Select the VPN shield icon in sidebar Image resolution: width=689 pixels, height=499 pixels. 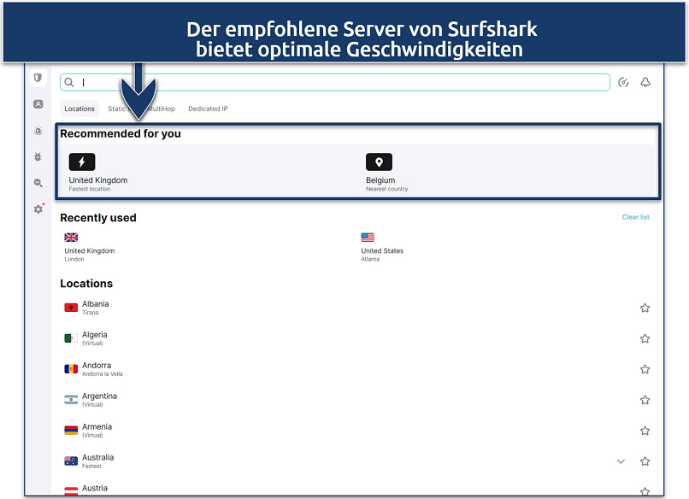tap(38, 78)
